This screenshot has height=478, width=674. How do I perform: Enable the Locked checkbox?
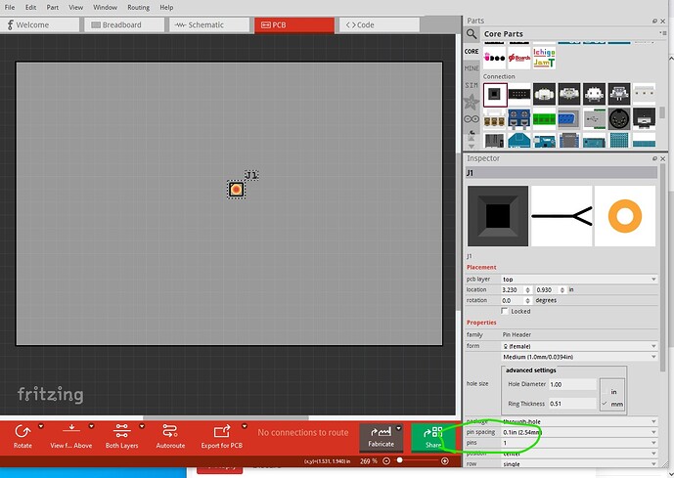(505, 311)
